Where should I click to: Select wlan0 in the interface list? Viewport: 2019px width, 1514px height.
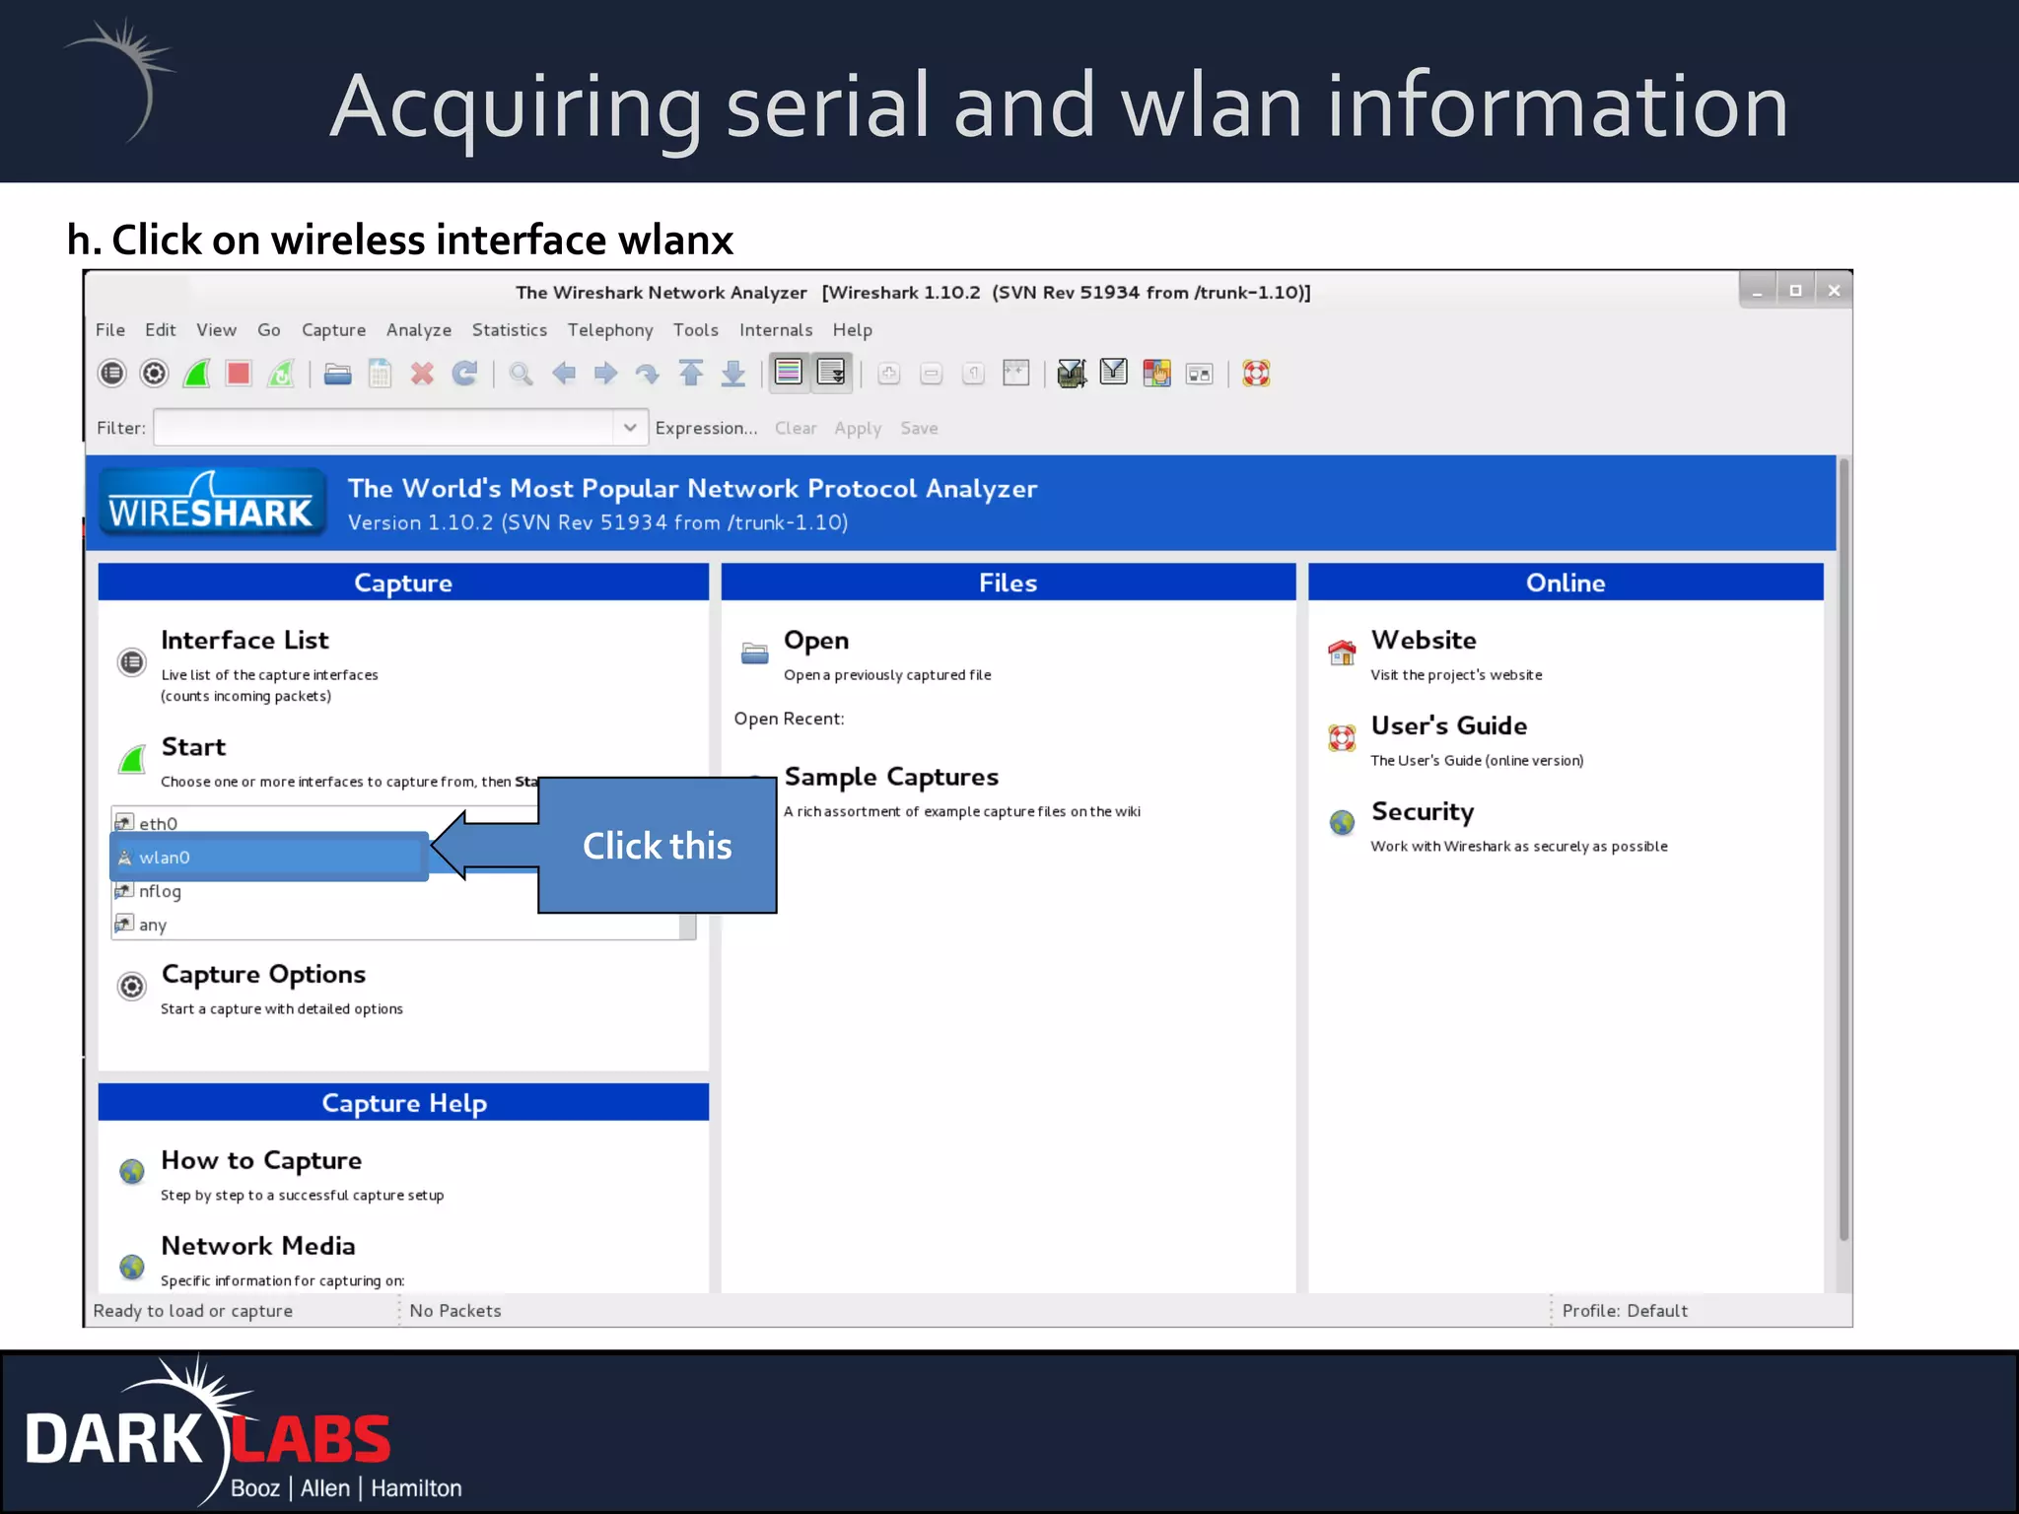click(268, 858)
